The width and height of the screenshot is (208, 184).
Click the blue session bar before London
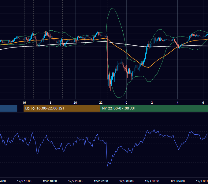tap(9, 108)
